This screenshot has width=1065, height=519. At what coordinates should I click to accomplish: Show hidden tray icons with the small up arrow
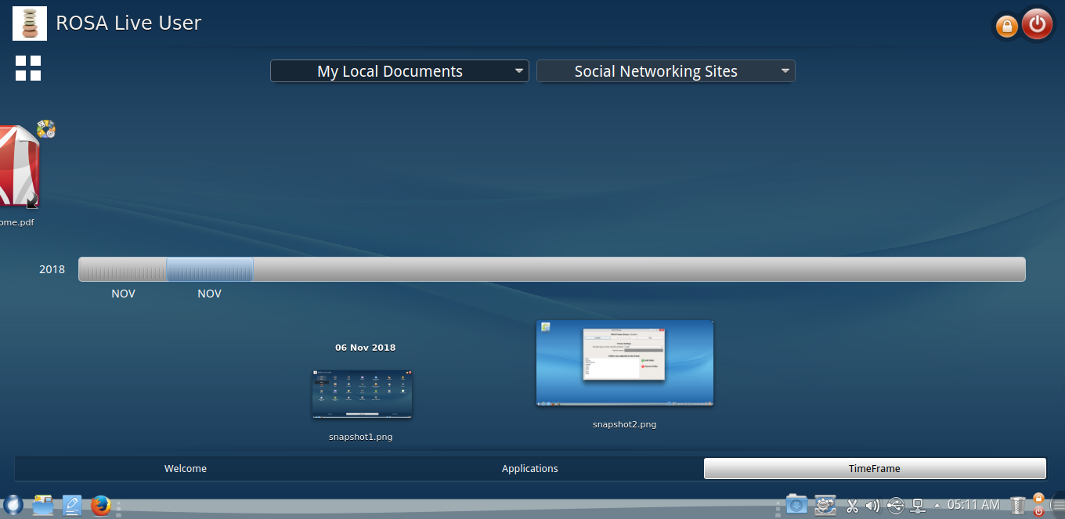click(x=937, y=506)
